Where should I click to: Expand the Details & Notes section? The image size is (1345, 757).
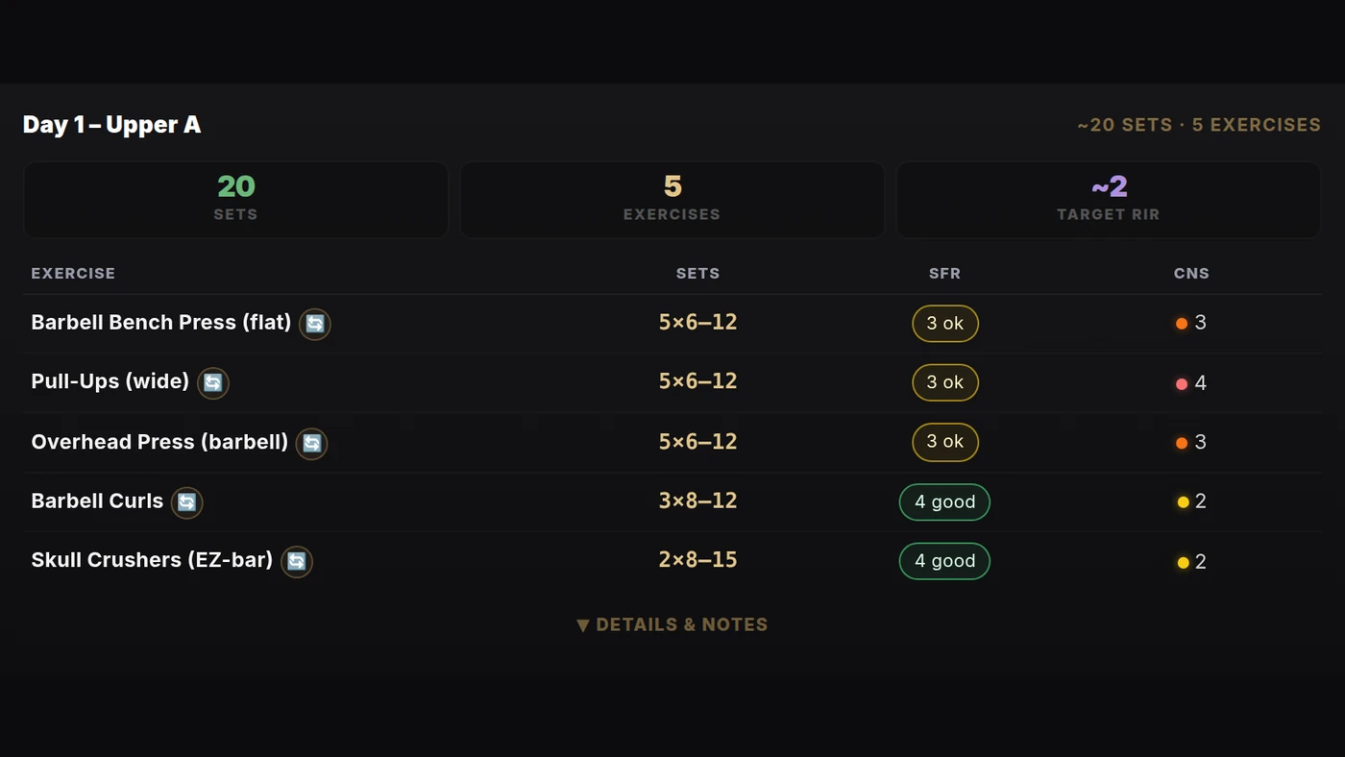tap(672, 624)
